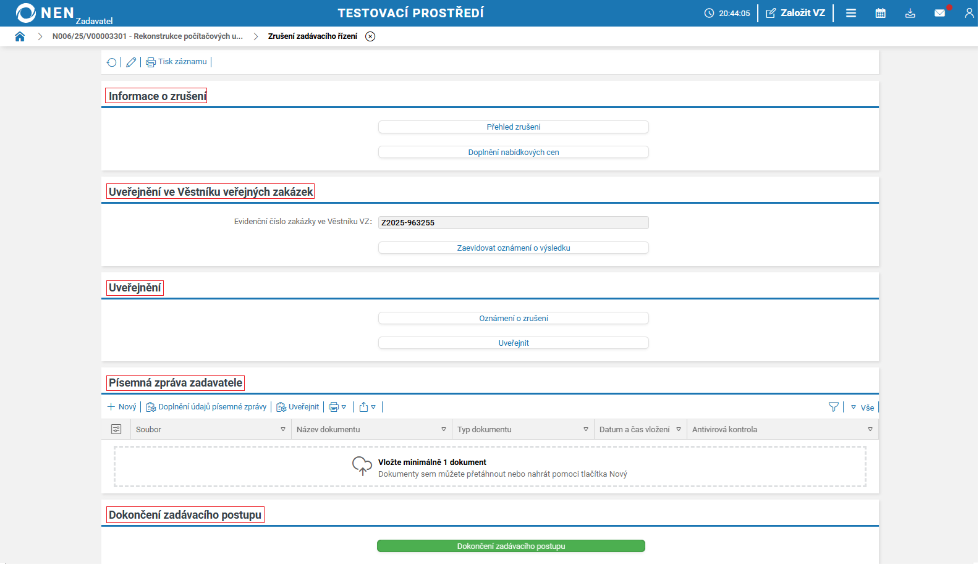This screenshot has width=979, height=565.
Task: Open Název dokumentu column dropdown arrow
Action: click(x=444, y=430)
